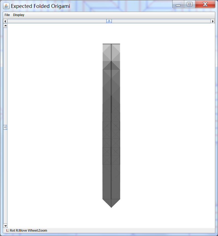
Task: Close the Expected Folded Origami window
Action: pyautogui.click(x=205, y=4)
